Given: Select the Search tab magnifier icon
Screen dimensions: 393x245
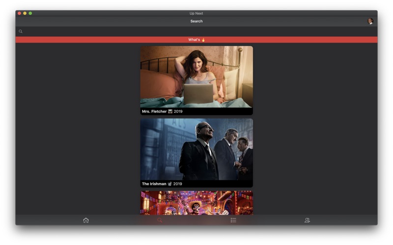Looking at the screenshot, I should tap(160, 220).
